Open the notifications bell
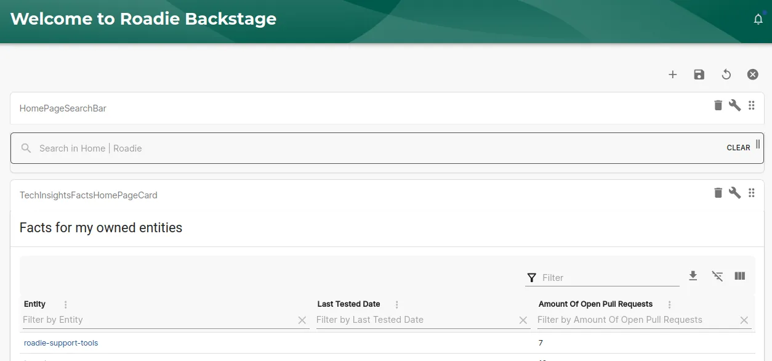Image resolution: width=772 pixels, height=361 pixels. coord(758,18)
